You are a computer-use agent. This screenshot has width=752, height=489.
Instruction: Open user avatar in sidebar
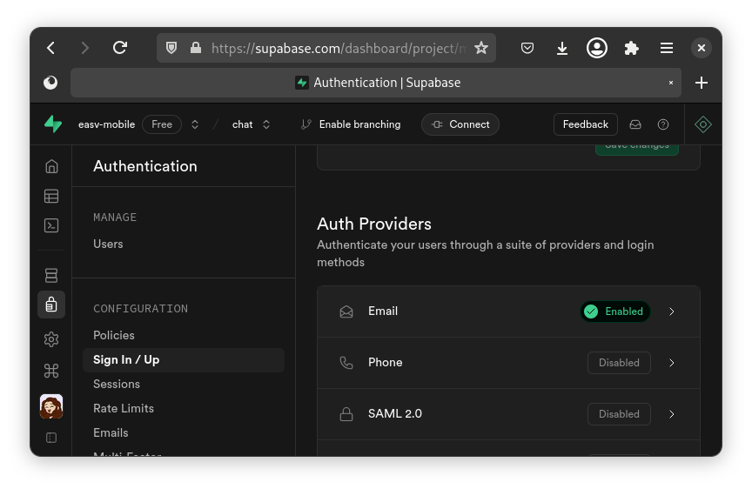51,406
